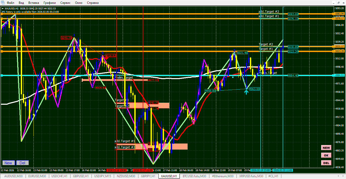346x179 pixels.
Task: Select the 4977.03 red price label
Action: 153,80
